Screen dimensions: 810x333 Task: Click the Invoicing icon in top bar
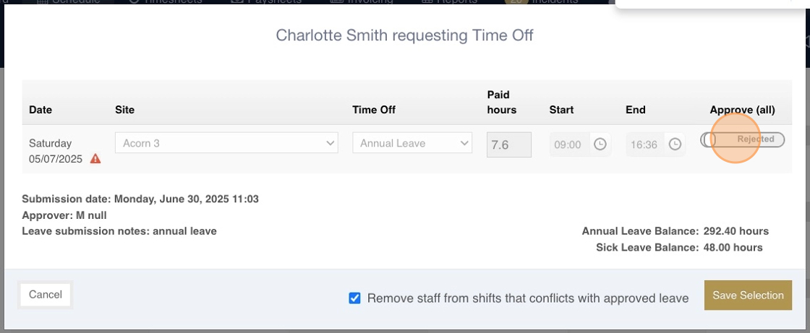pos(336,1)
